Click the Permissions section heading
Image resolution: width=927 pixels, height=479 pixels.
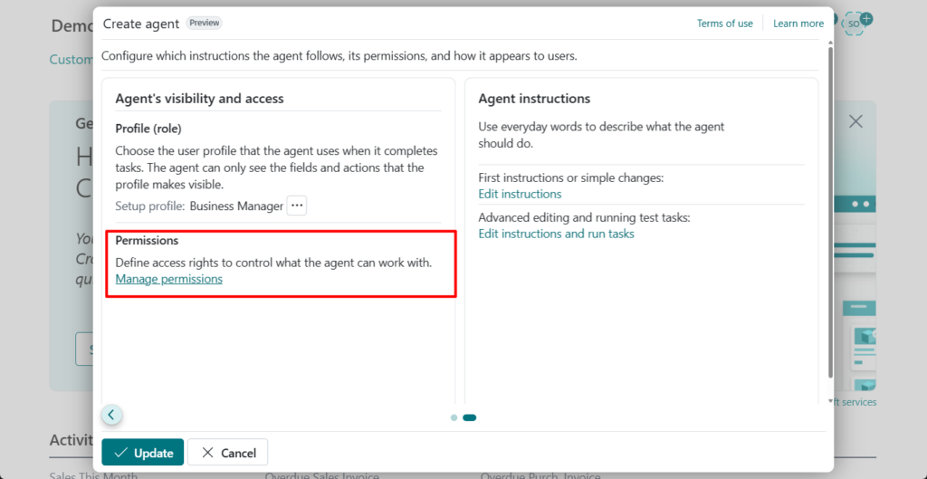147,241
